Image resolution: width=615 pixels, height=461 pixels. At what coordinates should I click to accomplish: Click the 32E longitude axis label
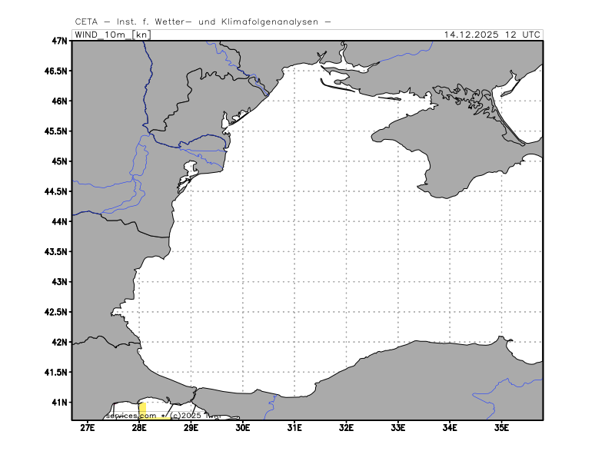346,428
